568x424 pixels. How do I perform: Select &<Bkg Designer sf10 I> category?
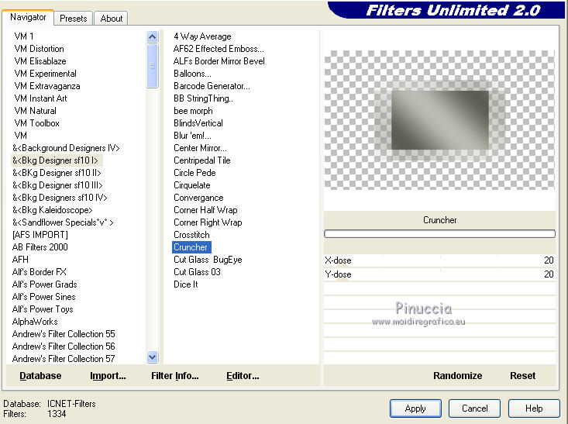pos(55,160)
